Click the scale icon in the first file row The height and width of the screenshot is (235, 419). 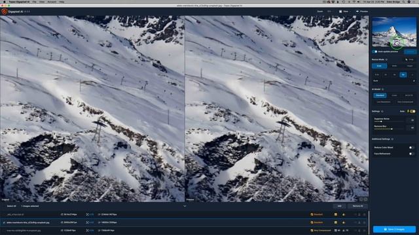87,215
